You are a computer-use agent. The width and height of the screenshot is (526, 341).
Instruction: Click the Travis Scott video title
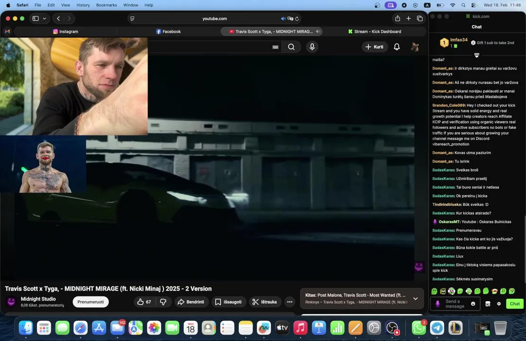point(108,289)
